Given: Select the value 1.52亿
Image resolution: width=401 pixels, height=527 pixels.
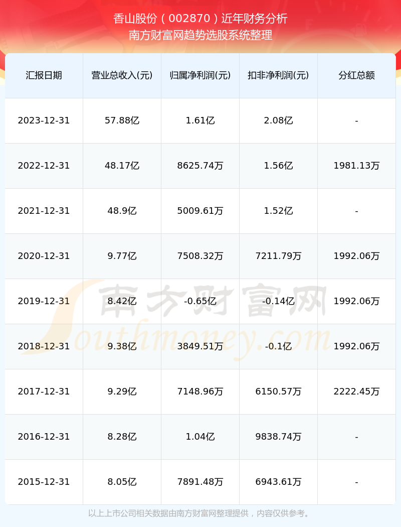Looking at the screenshot, I should (279, 211).
